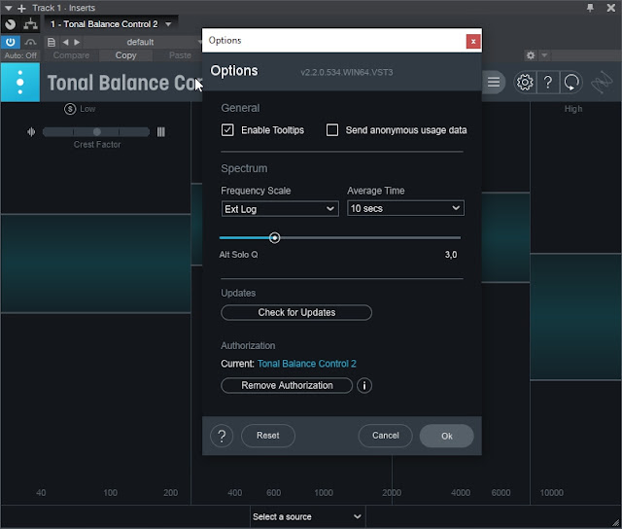
Task: Click the bars icon right of Crest Factor
Action: click(160, 131)
